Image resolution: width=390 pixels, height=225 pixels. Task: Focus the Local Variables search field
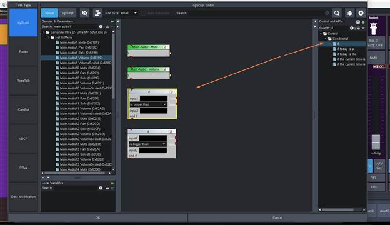point(76,188)
